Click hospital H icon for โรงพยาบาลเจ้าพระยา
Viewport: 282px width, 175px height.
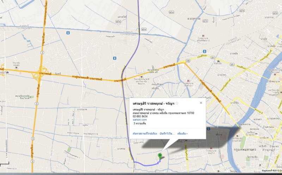(x=188, y=81)
